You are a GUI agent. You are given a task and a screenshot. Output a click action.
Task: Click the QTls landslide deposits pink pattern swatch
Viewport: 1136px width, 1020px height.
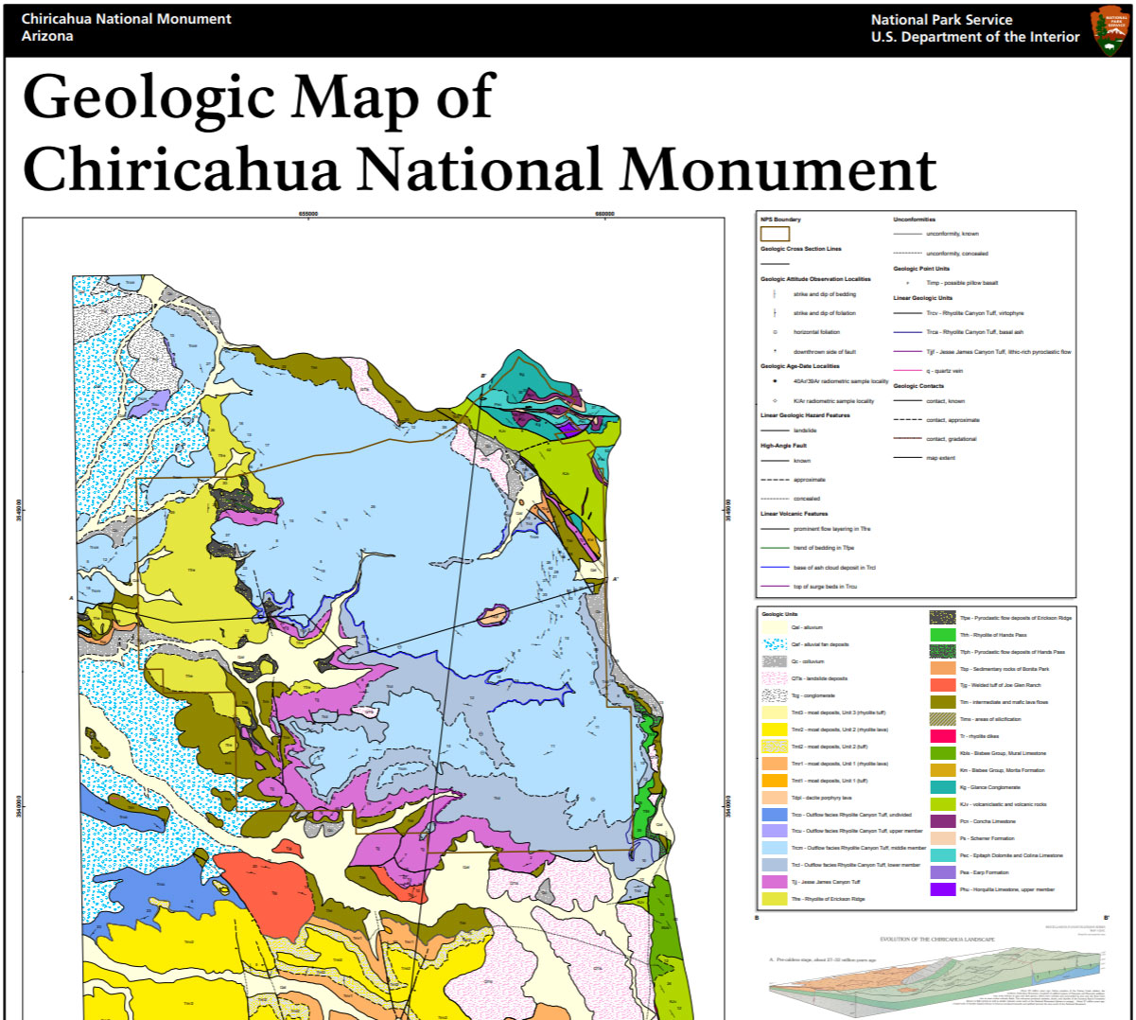point(775,678)
